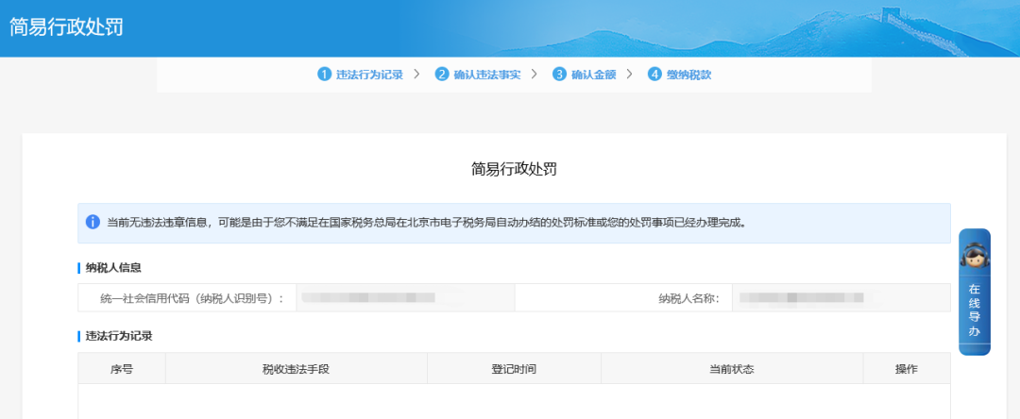Click the 当前状态 column header
The width and height of the screenshot is (1020, 419).
tap(732, 368)
